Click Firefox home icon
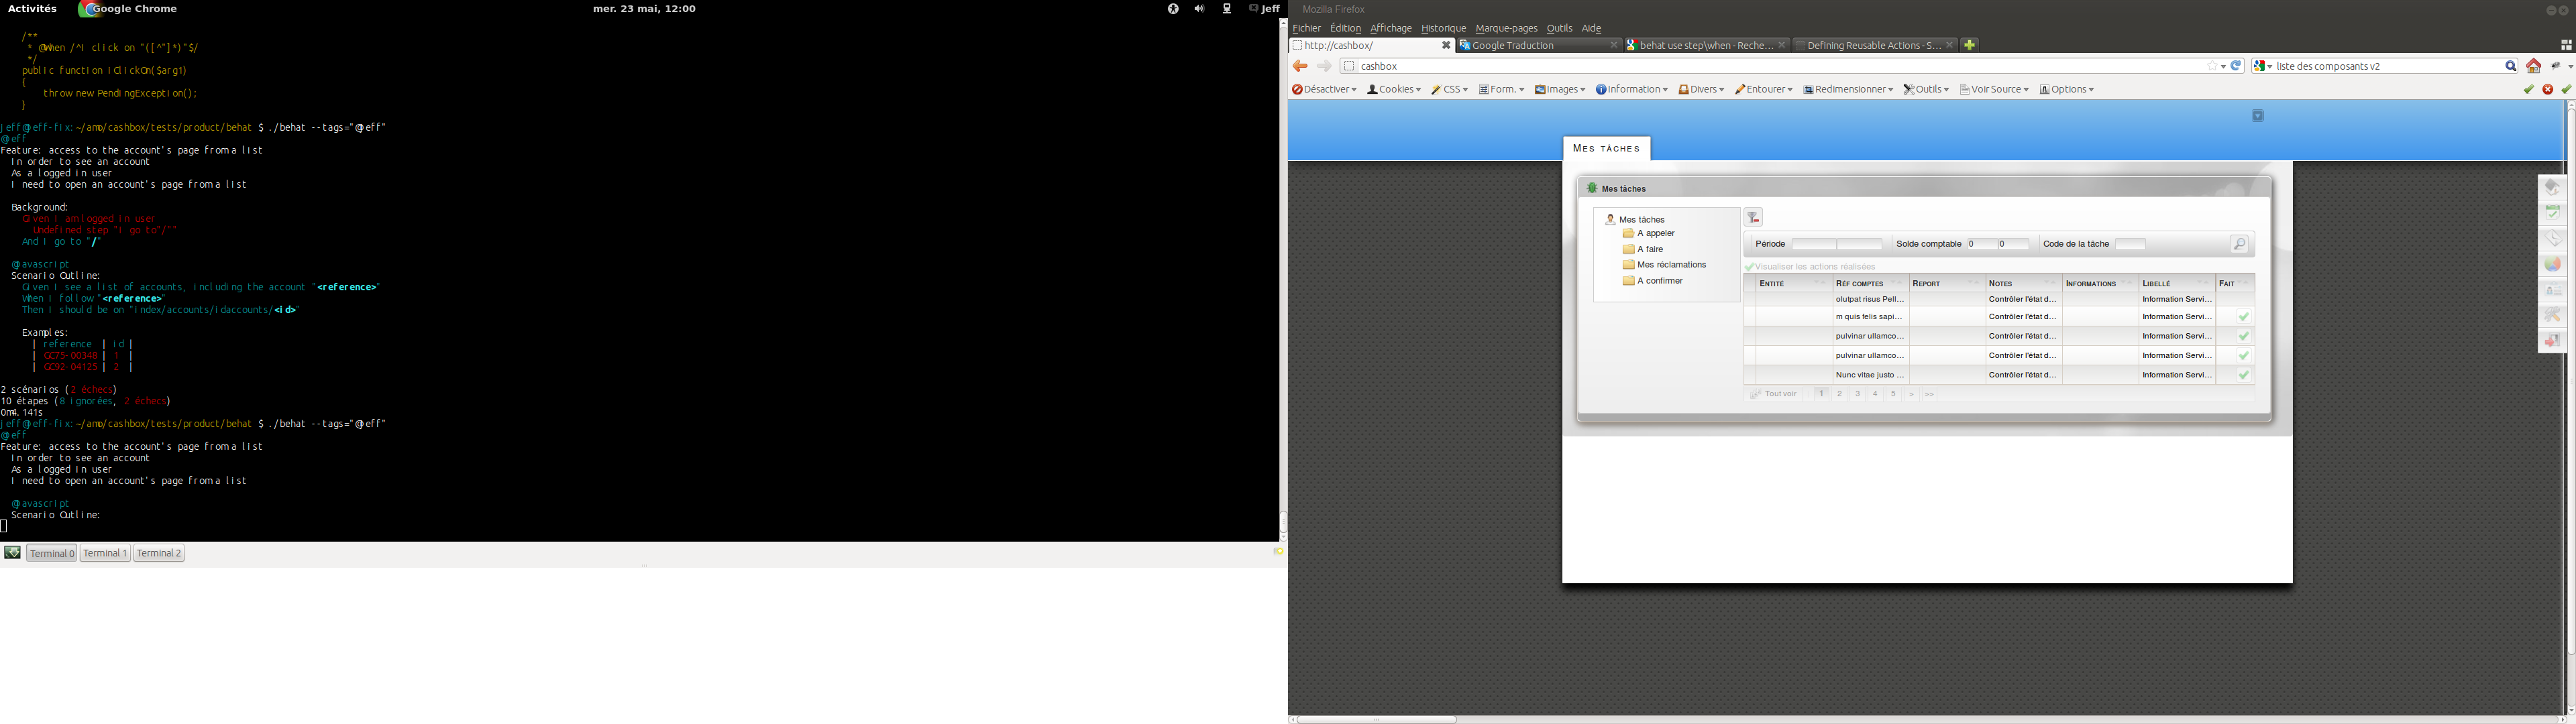The height and width of the screenshot is (724, 2576). click(x=2533, y=67)
